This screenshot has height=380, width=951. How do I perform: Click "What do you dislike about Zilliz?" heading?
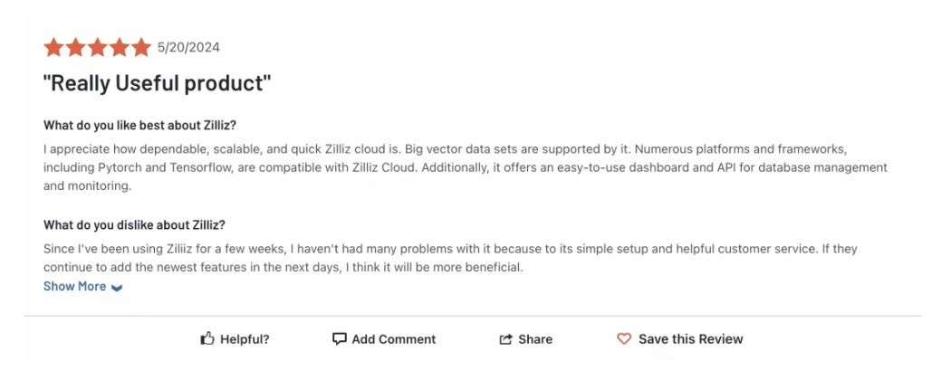click(134, 225)
